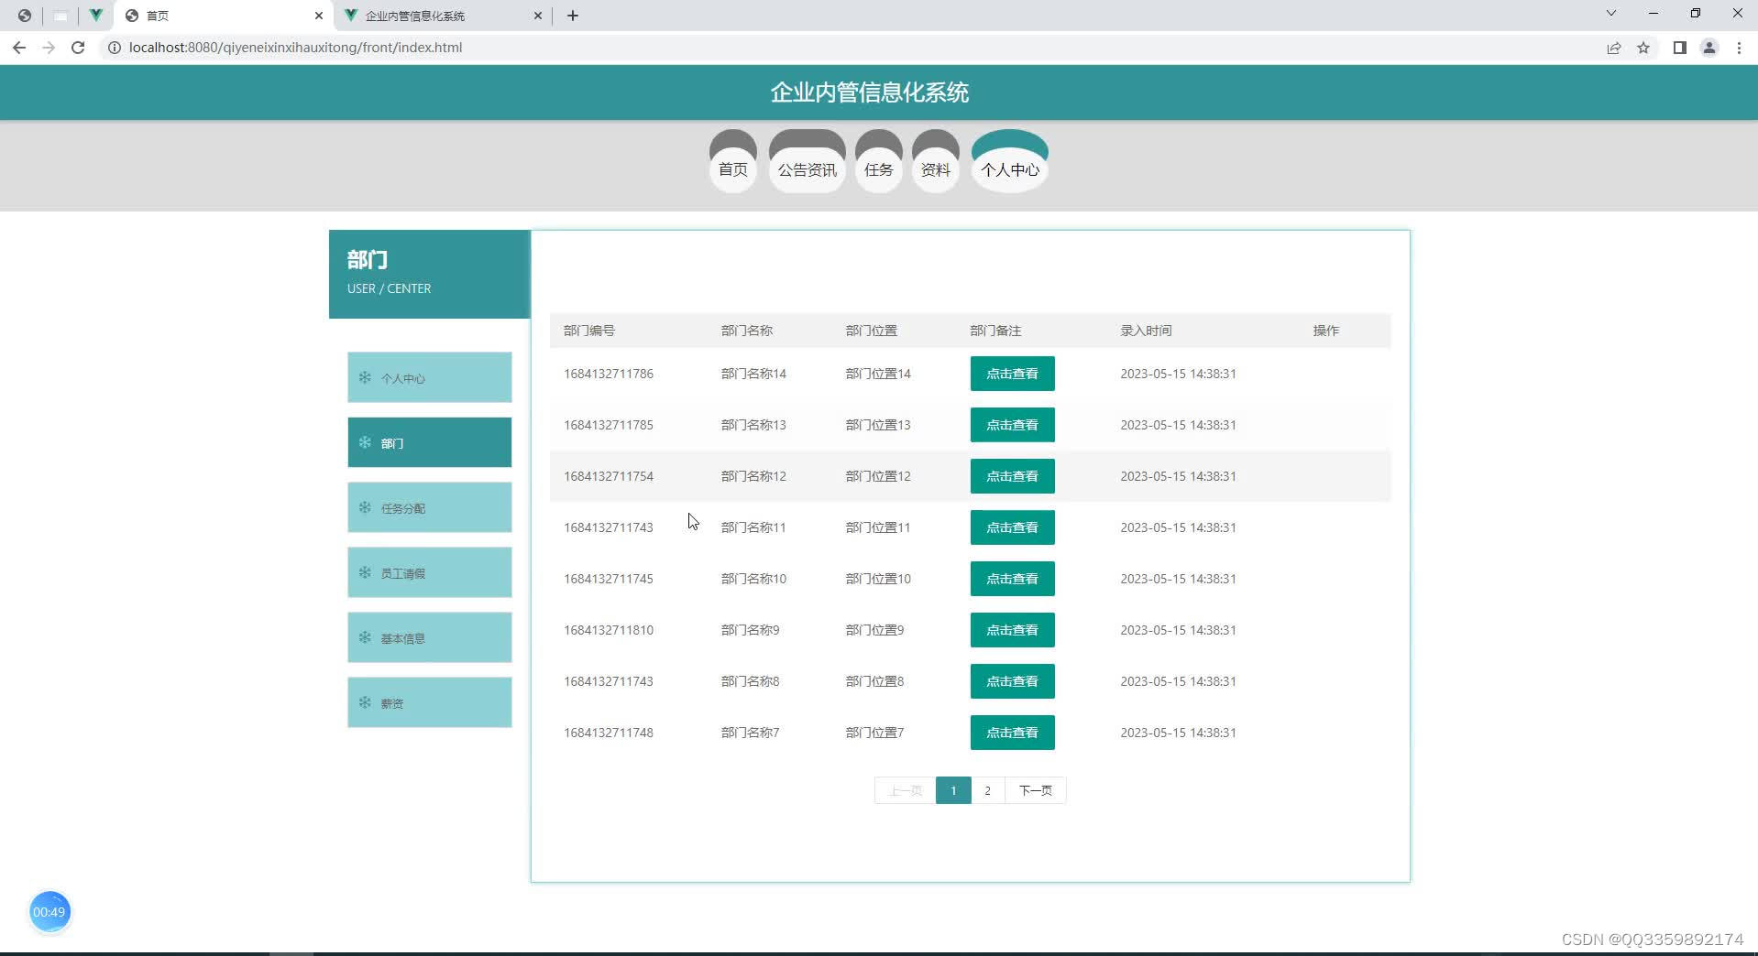This screenshot has height=956, width=1758.
Task: View site information icon in address bar
Action: pos(115,48)
